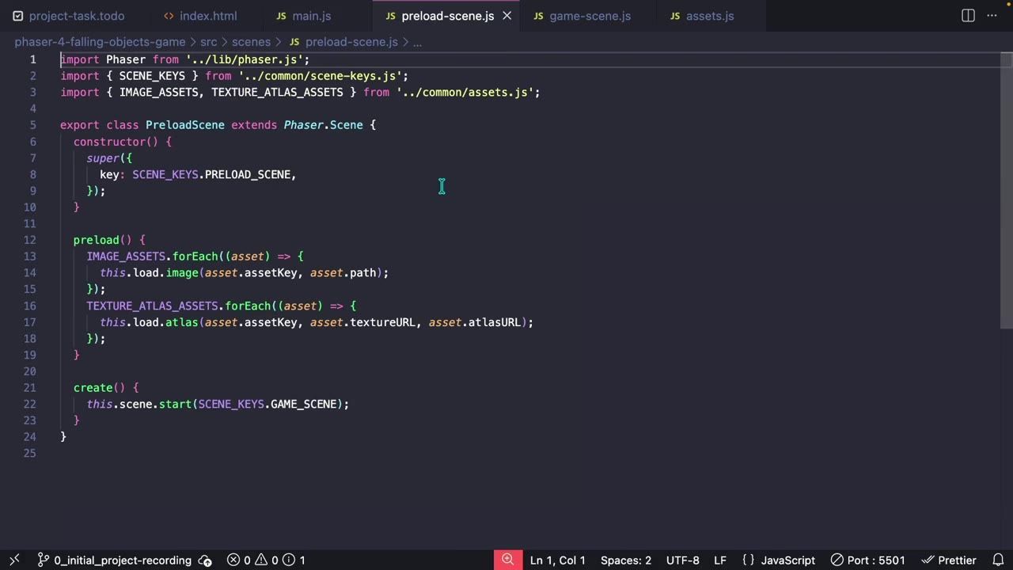Click the cloud publish icon beside branch name
Screen dimensions: 1013x570
[x=205, y=560]
